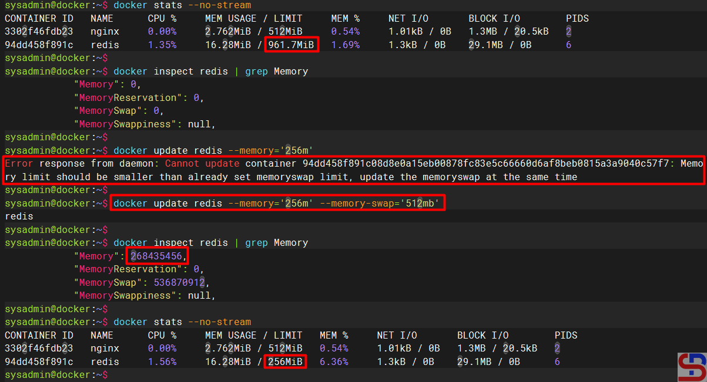Click the highlighted docker update command with --memory-swap
The height and width of the screenshot is (382, 707).
276,203
